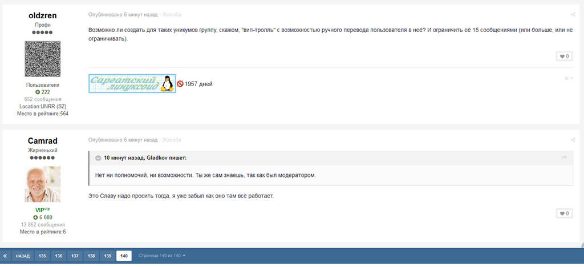Share oldzren's post via share icon
584x267 pixels.
[573, 15]
